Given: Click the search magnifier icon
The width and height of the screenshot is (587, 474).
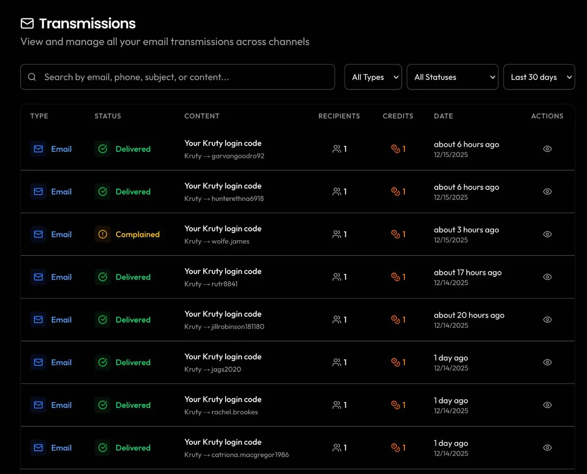Looking at the screenshot, I should [x=32, y=77].
